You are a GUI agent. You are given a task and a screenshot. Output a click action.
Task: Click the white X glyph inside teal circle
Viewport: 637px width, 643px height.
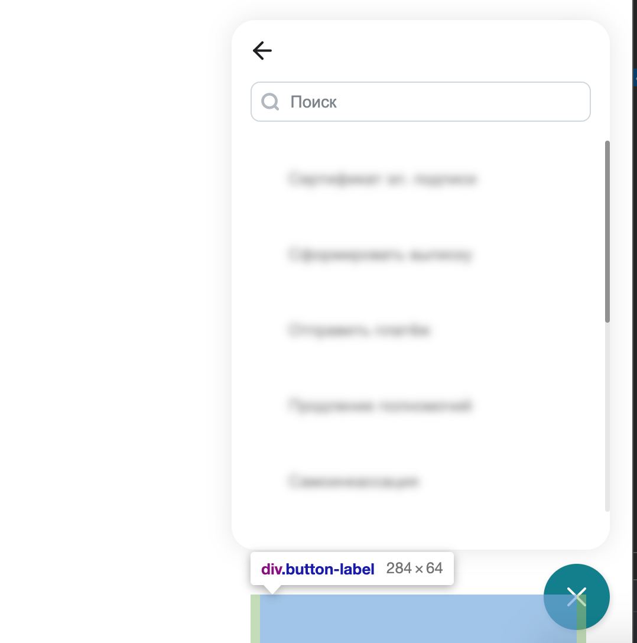[x=576, y=597]
